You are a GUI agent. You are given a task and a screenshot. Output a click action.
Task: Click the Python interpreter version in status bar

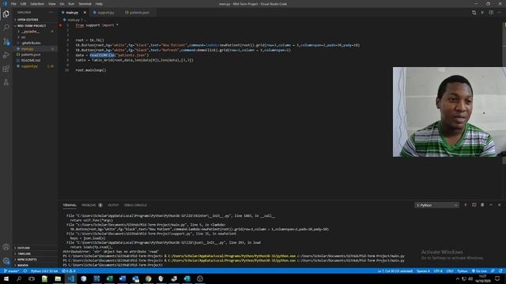pyautogui.click(x=44, y=271)
